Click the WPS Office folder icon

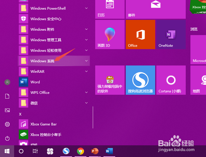click(24, 92)
